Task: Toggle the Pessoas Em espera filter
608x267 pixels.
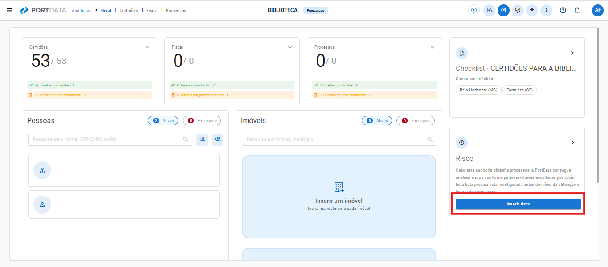Action: pyautogui.click(x=202, y=120)
